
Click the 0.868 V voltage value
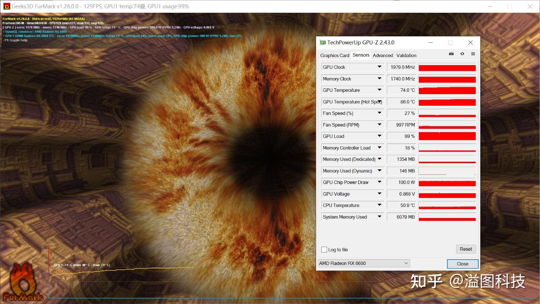402,194
